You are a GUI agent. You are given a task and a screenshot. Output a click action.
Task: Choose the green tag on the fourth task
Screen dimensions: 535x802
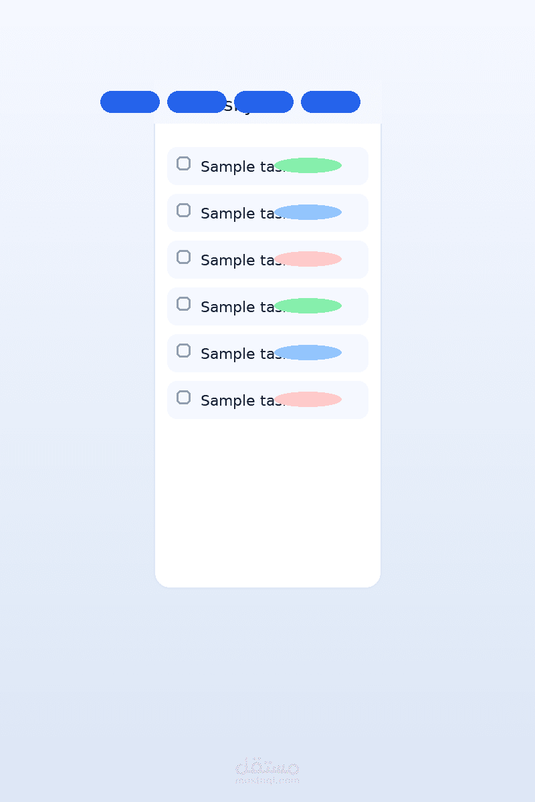coord(308,306)
